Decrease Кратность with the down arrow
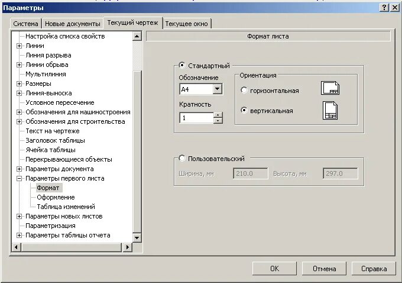The height and width of the screenshot is (283, 402). click(218, 121)
